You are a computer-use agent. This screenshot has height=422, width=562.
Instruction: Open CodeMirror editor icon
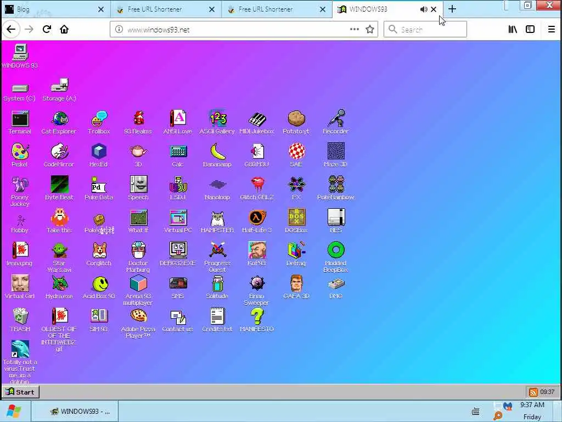[59, 156]
